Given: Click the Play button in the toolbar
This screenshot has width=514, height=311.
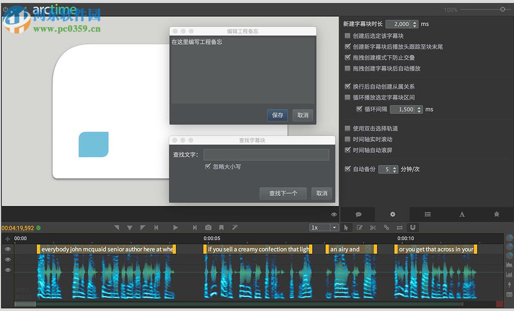Looking at the screenshot, I should click(x=175, y=227).
